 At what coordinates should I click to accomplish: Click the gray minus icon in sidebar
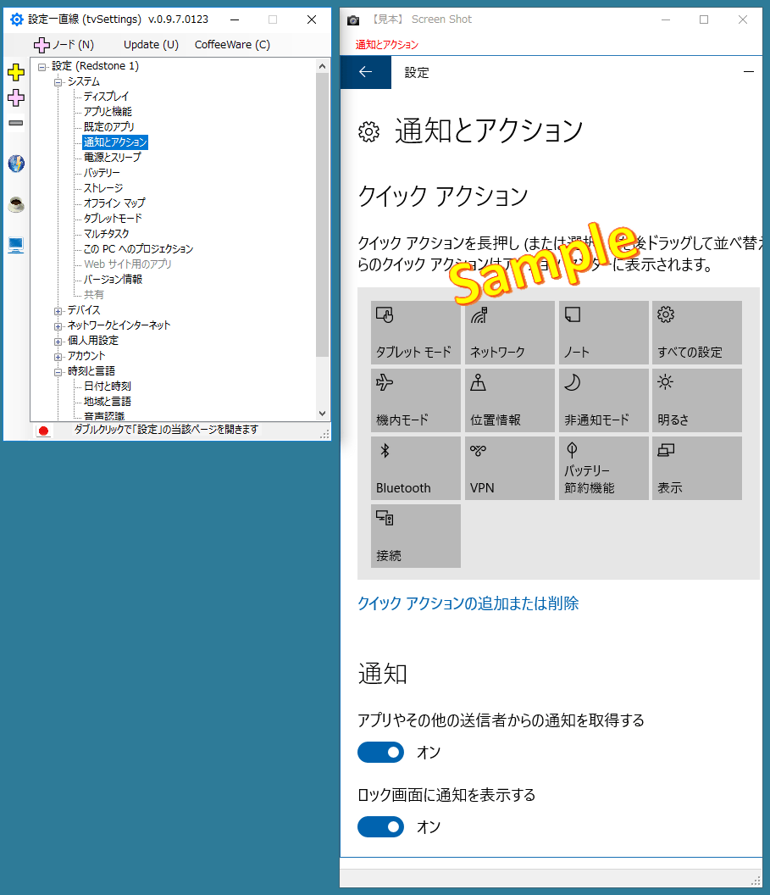[15, 123]
